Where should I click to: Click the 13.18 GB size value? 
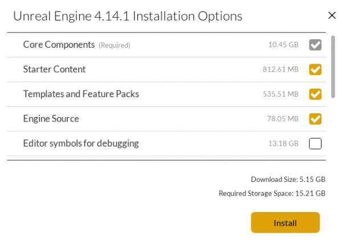tap(283, 144)
